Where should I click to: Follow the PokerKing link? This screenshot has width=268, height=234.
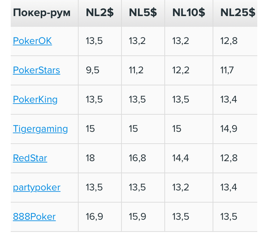pyautogui.click(x=35, y=100)
